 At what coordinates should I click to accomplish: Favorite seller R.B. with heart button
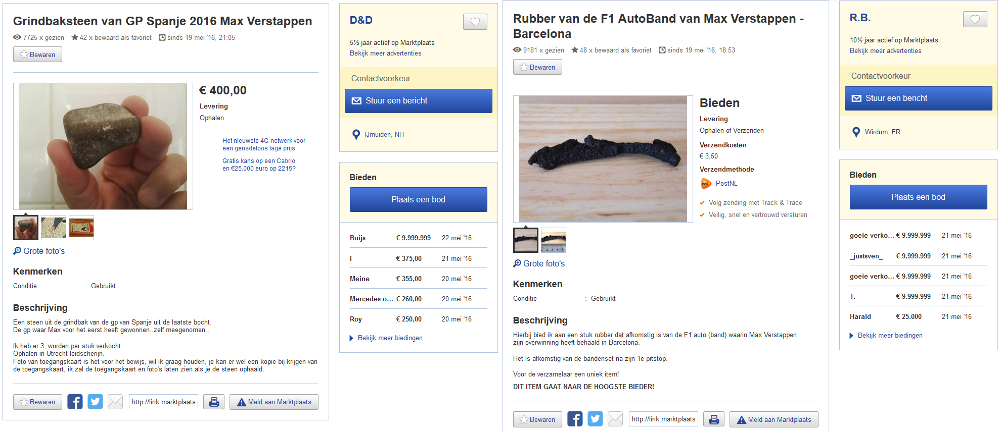[975, 19]
